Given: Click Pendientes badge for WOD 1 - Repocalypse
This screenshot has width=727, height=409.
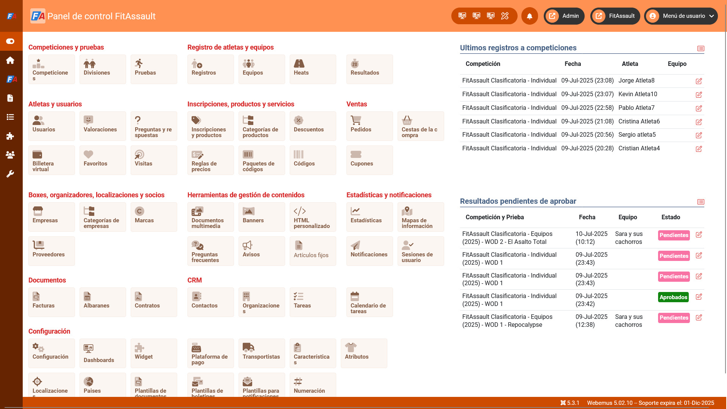Looking at the screenshot, I should 674,318.
